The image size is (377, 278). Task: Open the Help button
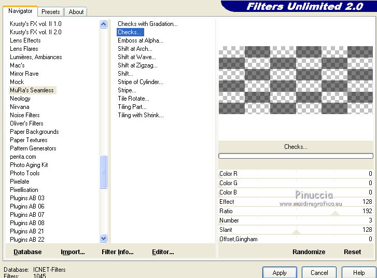click(x=359, y=273)
